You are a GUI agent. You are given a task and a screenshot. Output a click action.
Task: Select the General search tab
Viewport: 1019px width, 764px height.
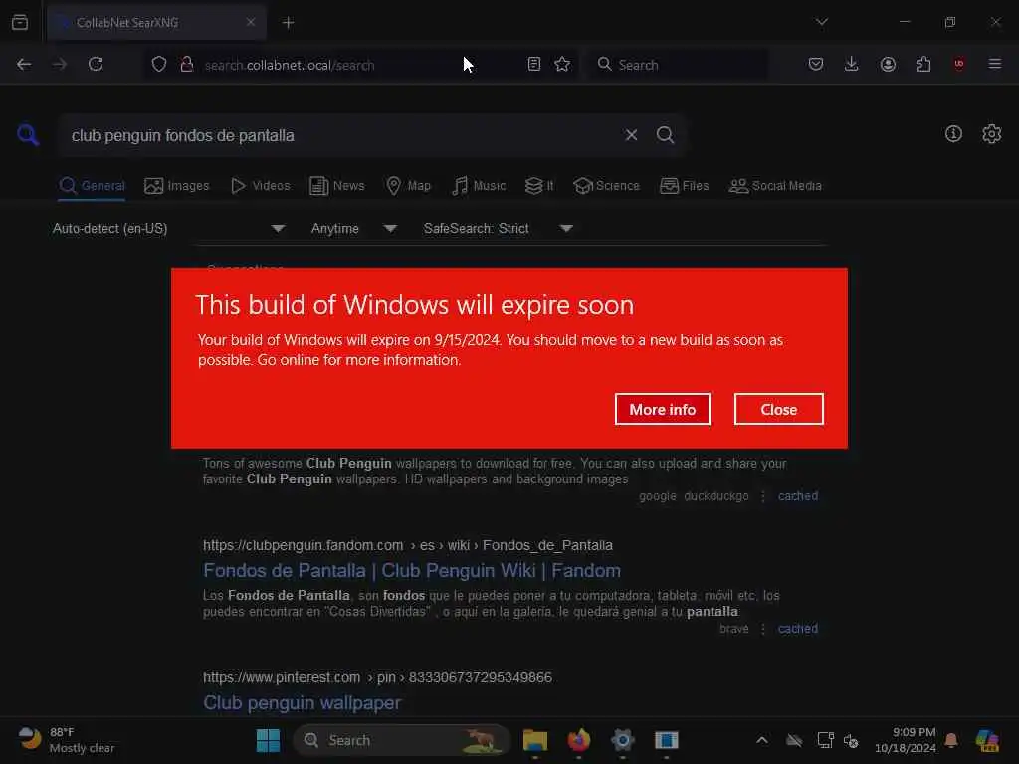[x=92, y=186]
